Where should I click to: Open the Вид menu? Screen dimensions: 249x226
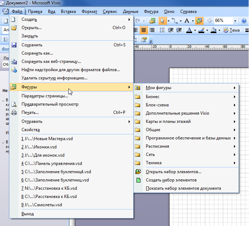[x=52, y=11]
